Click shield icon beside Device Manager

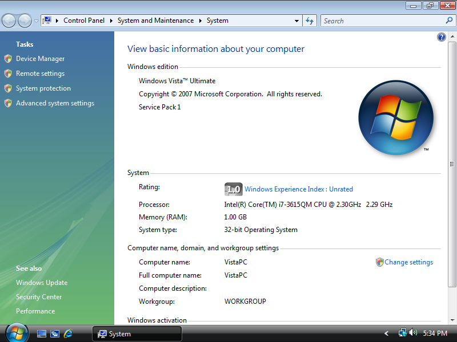pos(8,59)
